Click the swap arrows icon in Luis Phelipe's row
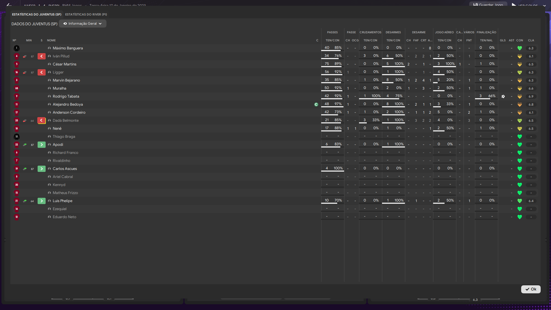Screen dimensions: 551x310 pos(25,201)
